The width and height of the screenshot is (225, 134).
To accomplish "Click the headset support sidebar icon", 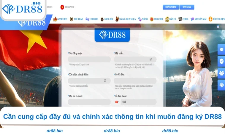I will [x=221, y=85].
